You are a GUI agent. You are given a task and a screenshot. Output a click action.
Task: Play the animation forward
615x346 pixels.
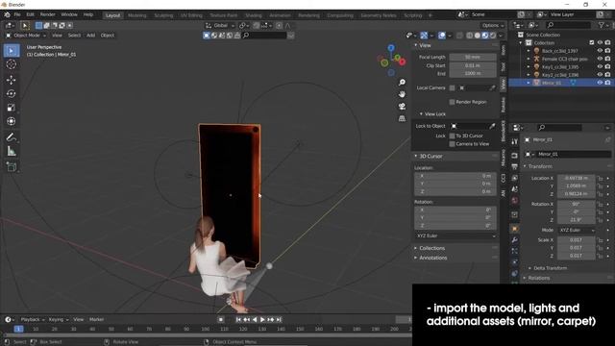(x=262, y=320)
